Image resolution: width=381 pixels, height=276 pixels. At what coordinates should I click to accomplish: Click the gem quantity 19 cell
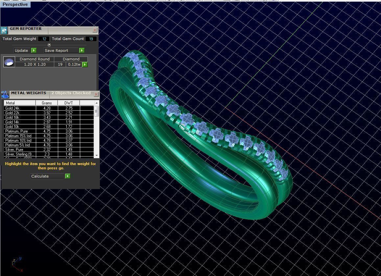[x=60, y=64]
